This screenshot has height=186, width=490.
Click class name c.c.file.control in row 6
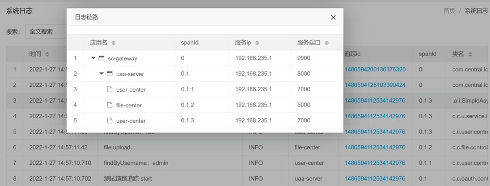point(470,148)
